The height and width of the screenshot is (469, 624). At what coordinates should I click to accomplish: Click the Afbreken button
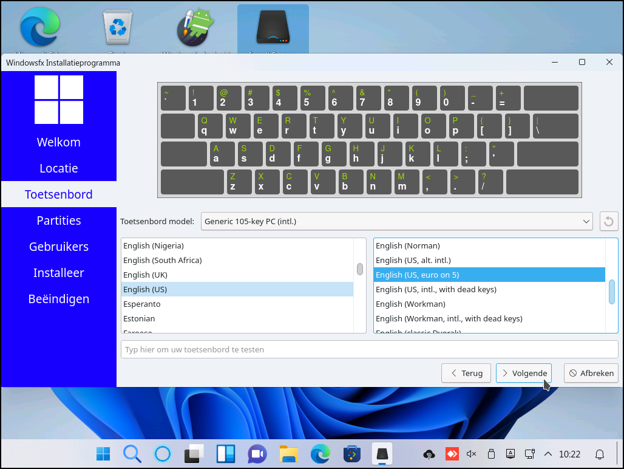click(x=591, y=373)
